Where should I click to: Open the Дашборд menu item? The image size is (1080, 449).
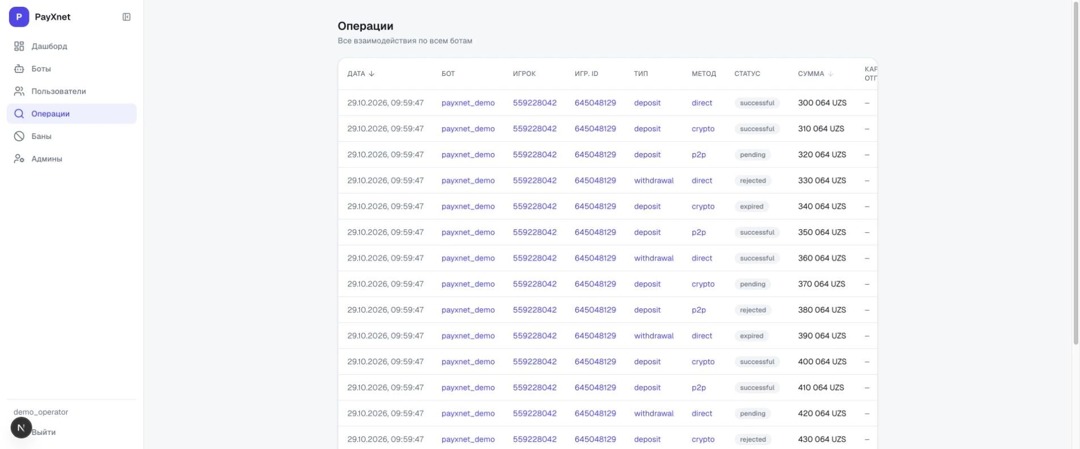tap(71, 46)
